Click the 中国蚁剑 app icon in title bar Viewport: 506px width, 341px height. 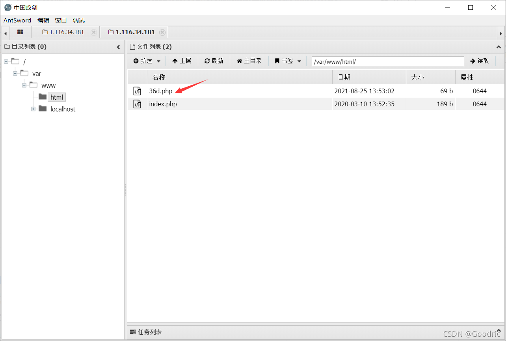coord(7,7)
